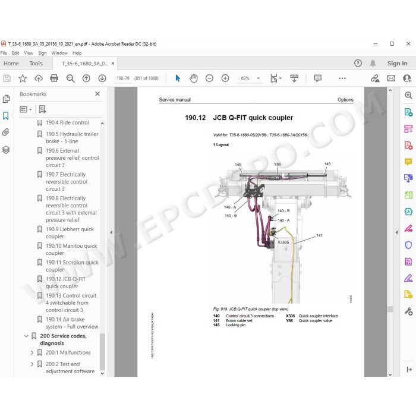The height and width of the screenshot is (416, 416).
Task: Expand 200.1 Malfunctions bookmark
Action: click(32, 352)
